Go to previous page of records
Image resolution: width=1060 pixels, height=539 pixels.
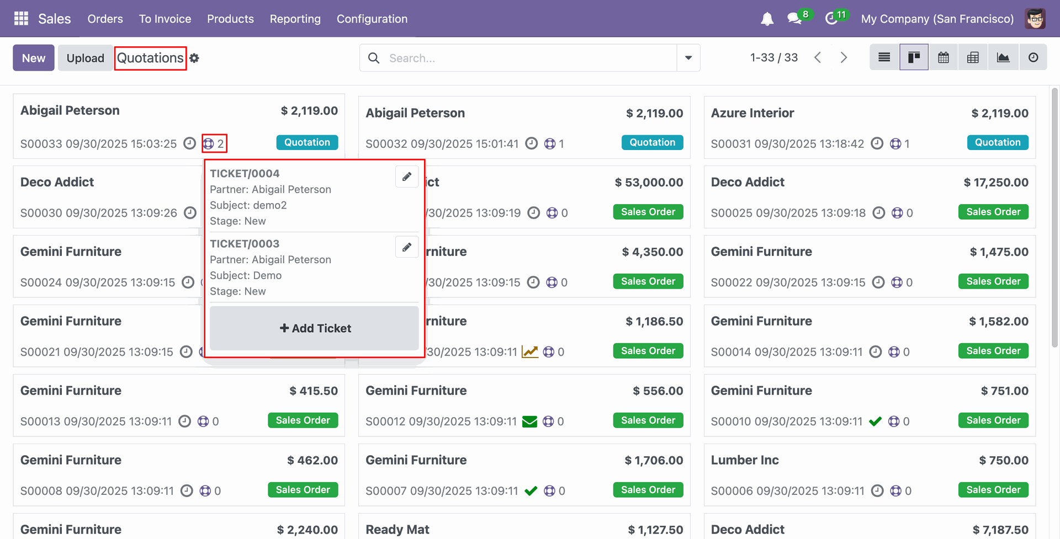pos(818,57)
